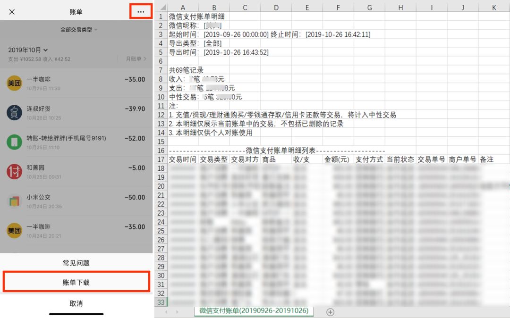Select column K header in the spreadsheet

pos(494,8)
